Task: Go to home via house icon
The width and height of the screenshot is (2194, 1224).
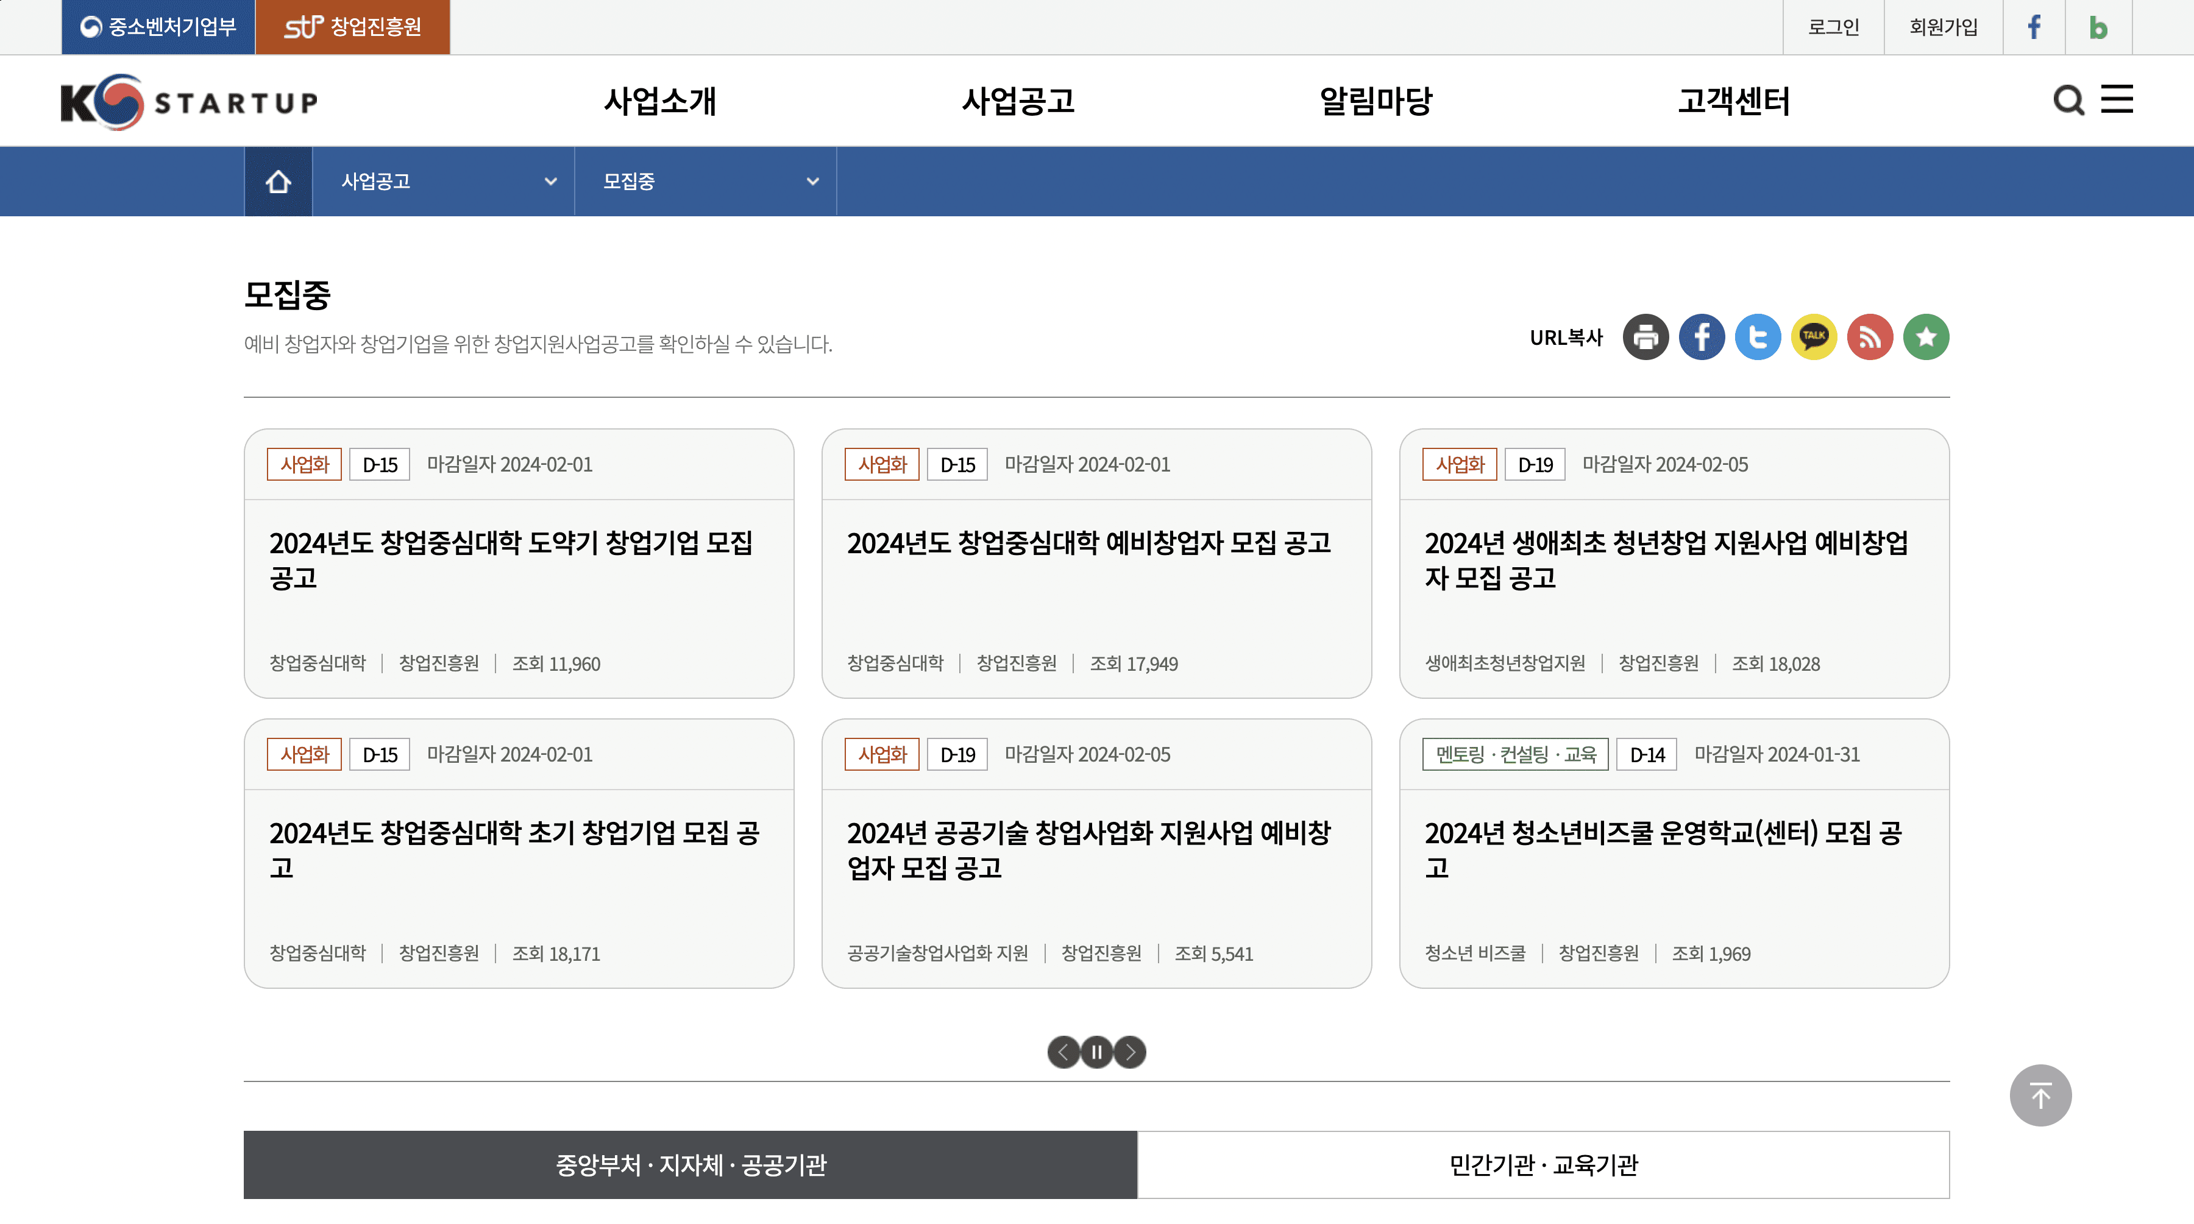Action: pyautogui.click(x=278, y=182)
